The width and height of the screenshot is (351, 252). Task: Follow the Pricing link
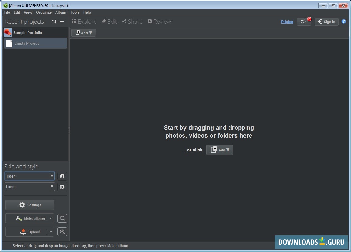[x=287, y=22]
